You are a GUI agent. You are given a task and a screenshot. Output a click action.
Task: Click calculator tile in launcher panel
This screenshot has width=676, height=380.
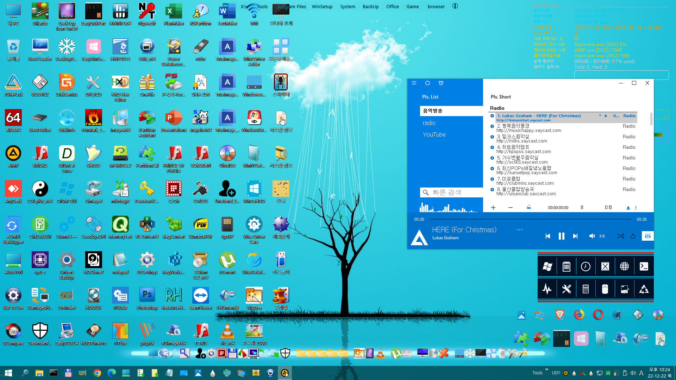586,289
